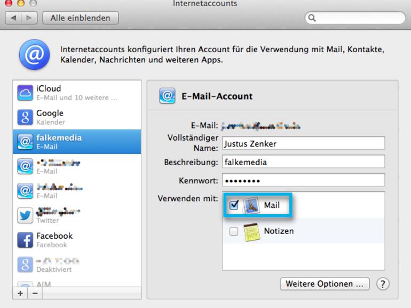This screenshot has height=308, width=411.
Task: Add an account with the plus button
Action: pos(20,293)
